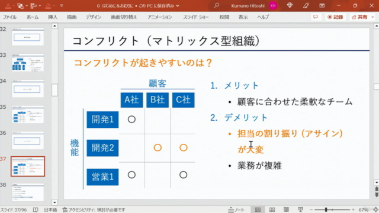Select the 開発2 box

[102, 148]
